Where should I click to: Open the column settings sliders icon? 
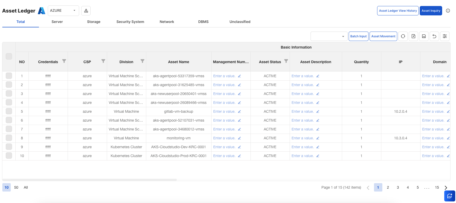445,36
